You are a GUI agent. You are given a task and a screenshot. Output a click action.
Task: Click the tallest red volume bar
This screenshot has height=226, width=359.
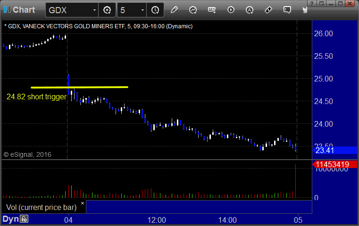296,181
